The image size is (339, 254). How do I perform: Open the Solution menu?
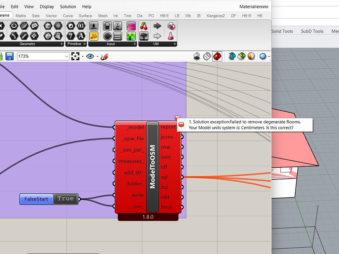click(x=68, y=7)
